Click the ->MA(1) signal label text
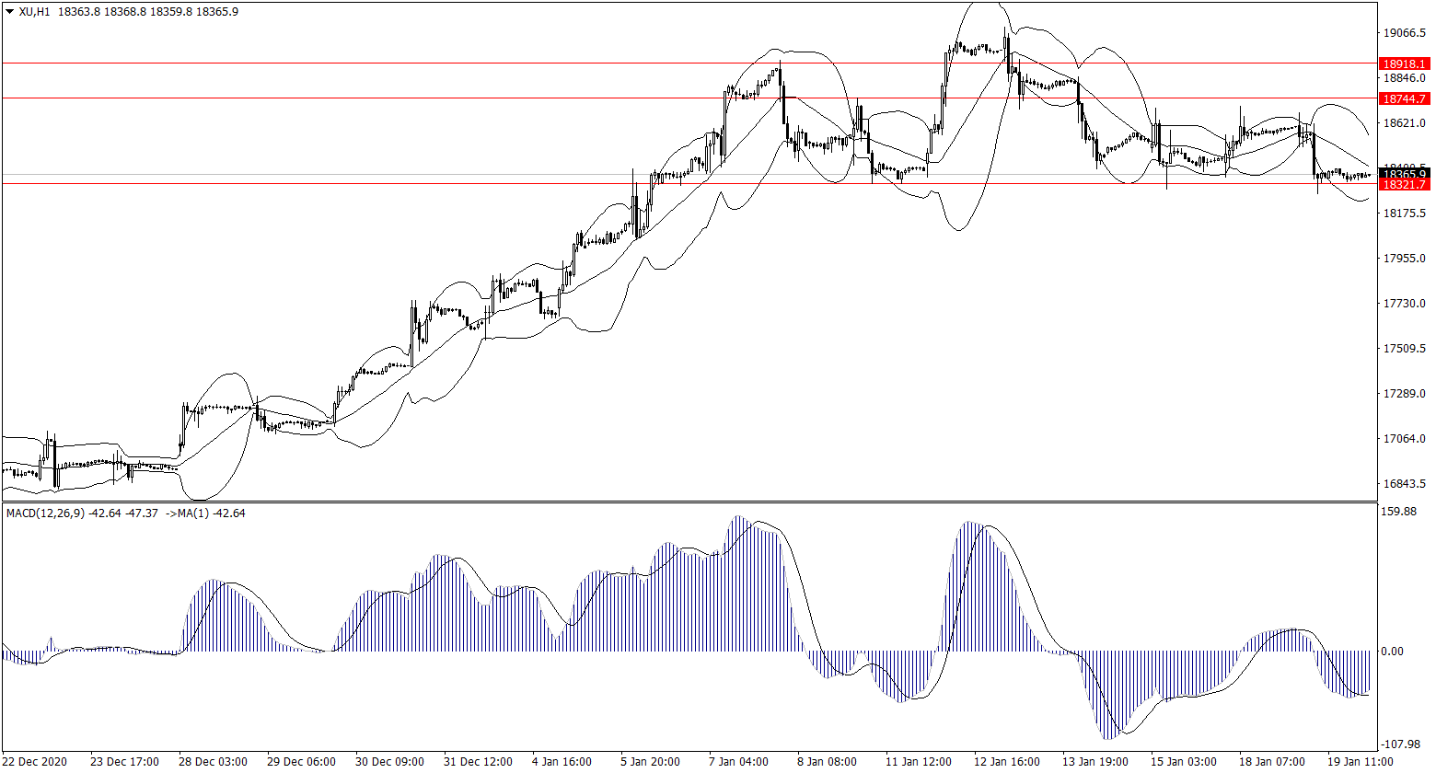 click(x=187, y=513)
